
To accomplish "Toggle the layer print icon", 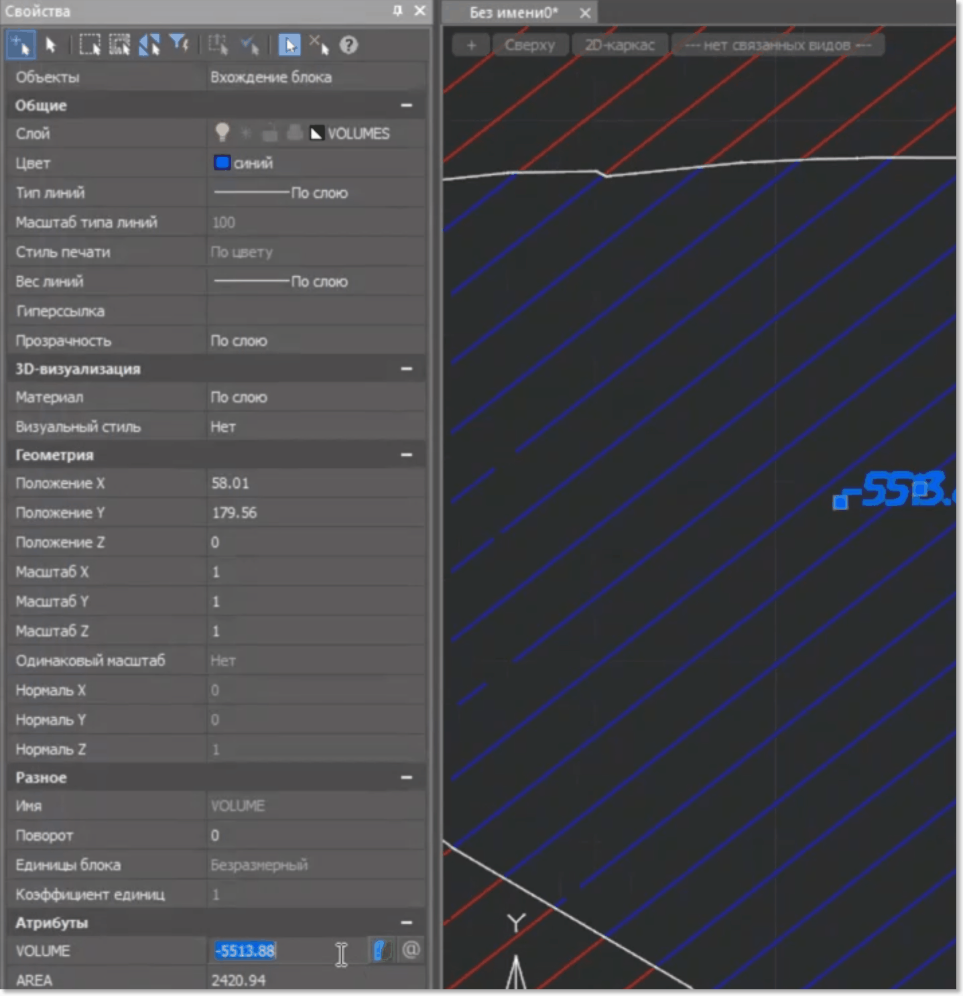I will pos(294,133).
